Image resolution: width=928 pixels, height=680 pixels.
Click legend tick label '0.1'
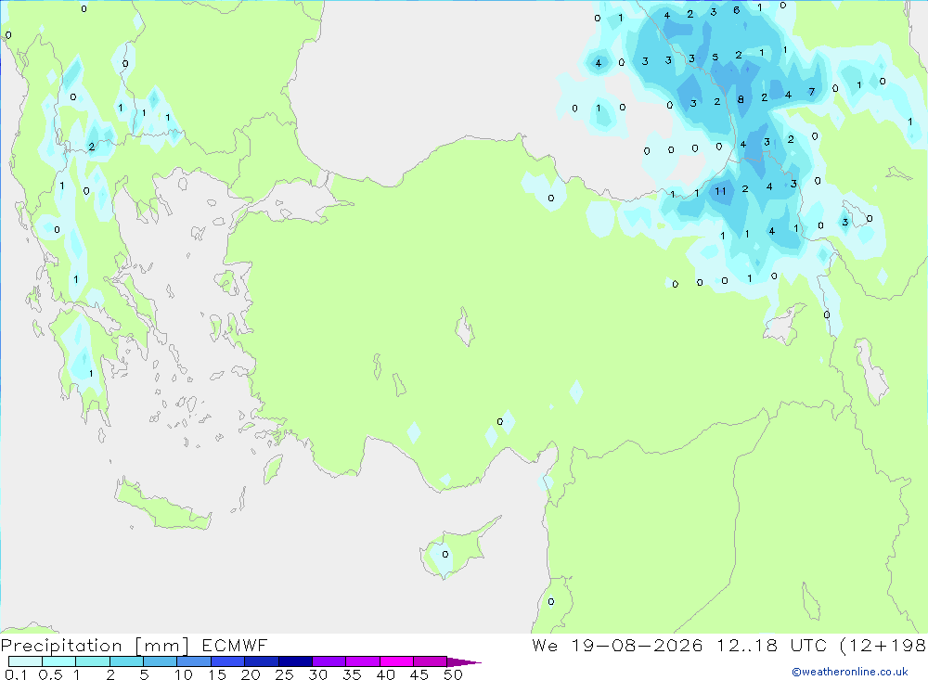[x=16, y=674]
